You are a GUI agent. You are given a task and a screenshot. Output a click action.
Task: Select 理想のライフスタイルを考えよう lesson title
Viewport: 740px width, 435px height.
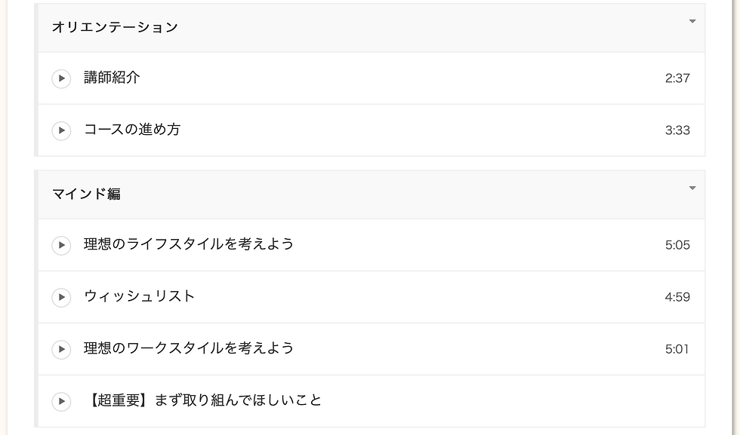coord(189,244)
